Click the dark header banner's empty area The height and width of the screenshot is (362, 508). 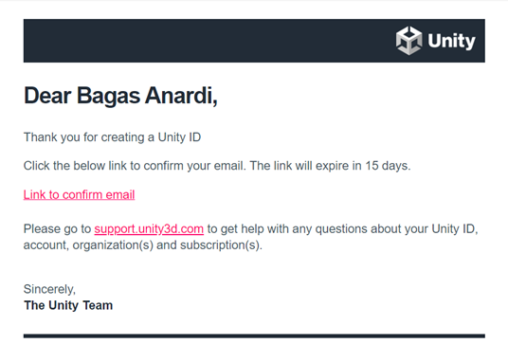click(208, 41)
